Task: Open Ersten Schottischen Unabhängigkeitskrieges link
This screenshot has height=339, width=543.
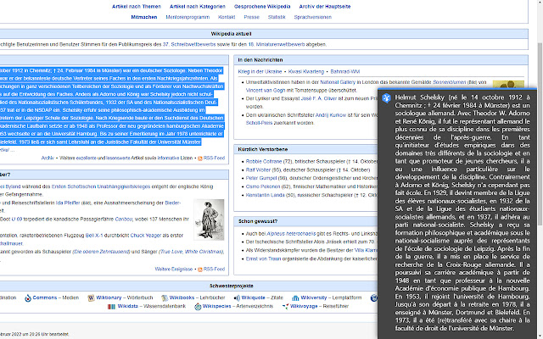Action: [101, 186]
